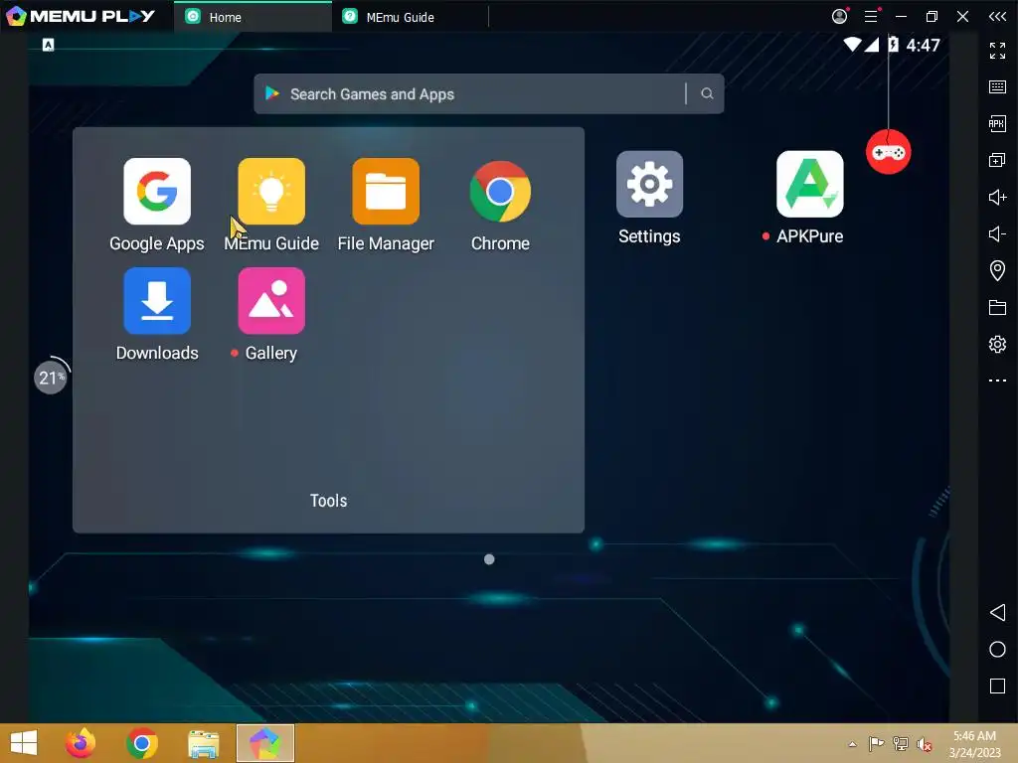This screenshot has width=1018, height=763.
Task: Show hidden system tray icons
Action: pos(852,744)
